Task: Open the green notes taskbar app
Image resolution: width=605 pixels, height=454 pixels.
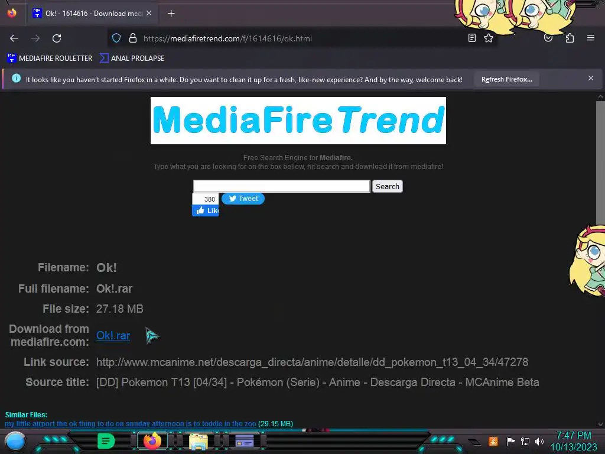Action: pos(106,441)
